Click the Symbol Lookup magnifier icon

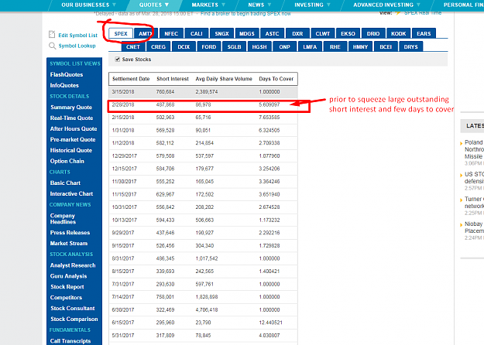click(52, 46)
